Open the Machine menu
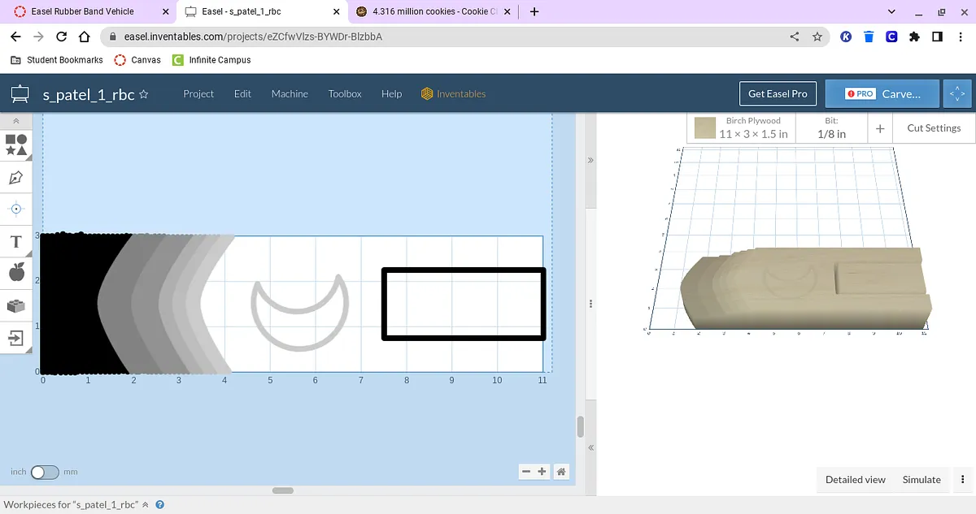 click(x=290, y=94)
